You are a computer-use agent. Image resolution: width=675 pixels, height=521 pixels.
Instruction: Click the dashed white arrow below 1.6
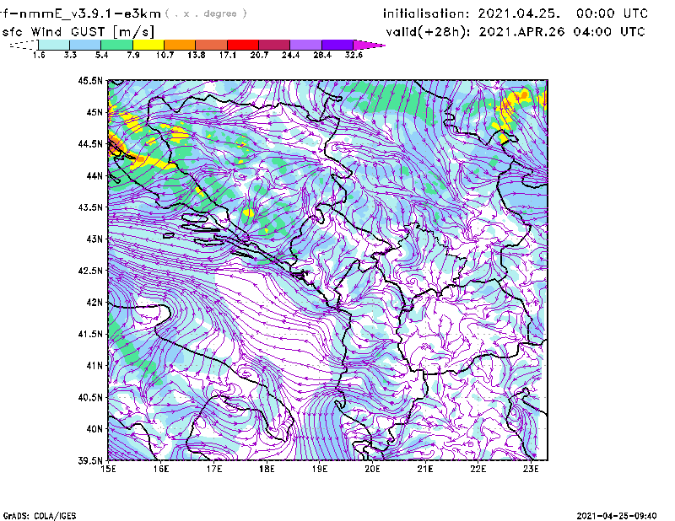pos(24,45)
